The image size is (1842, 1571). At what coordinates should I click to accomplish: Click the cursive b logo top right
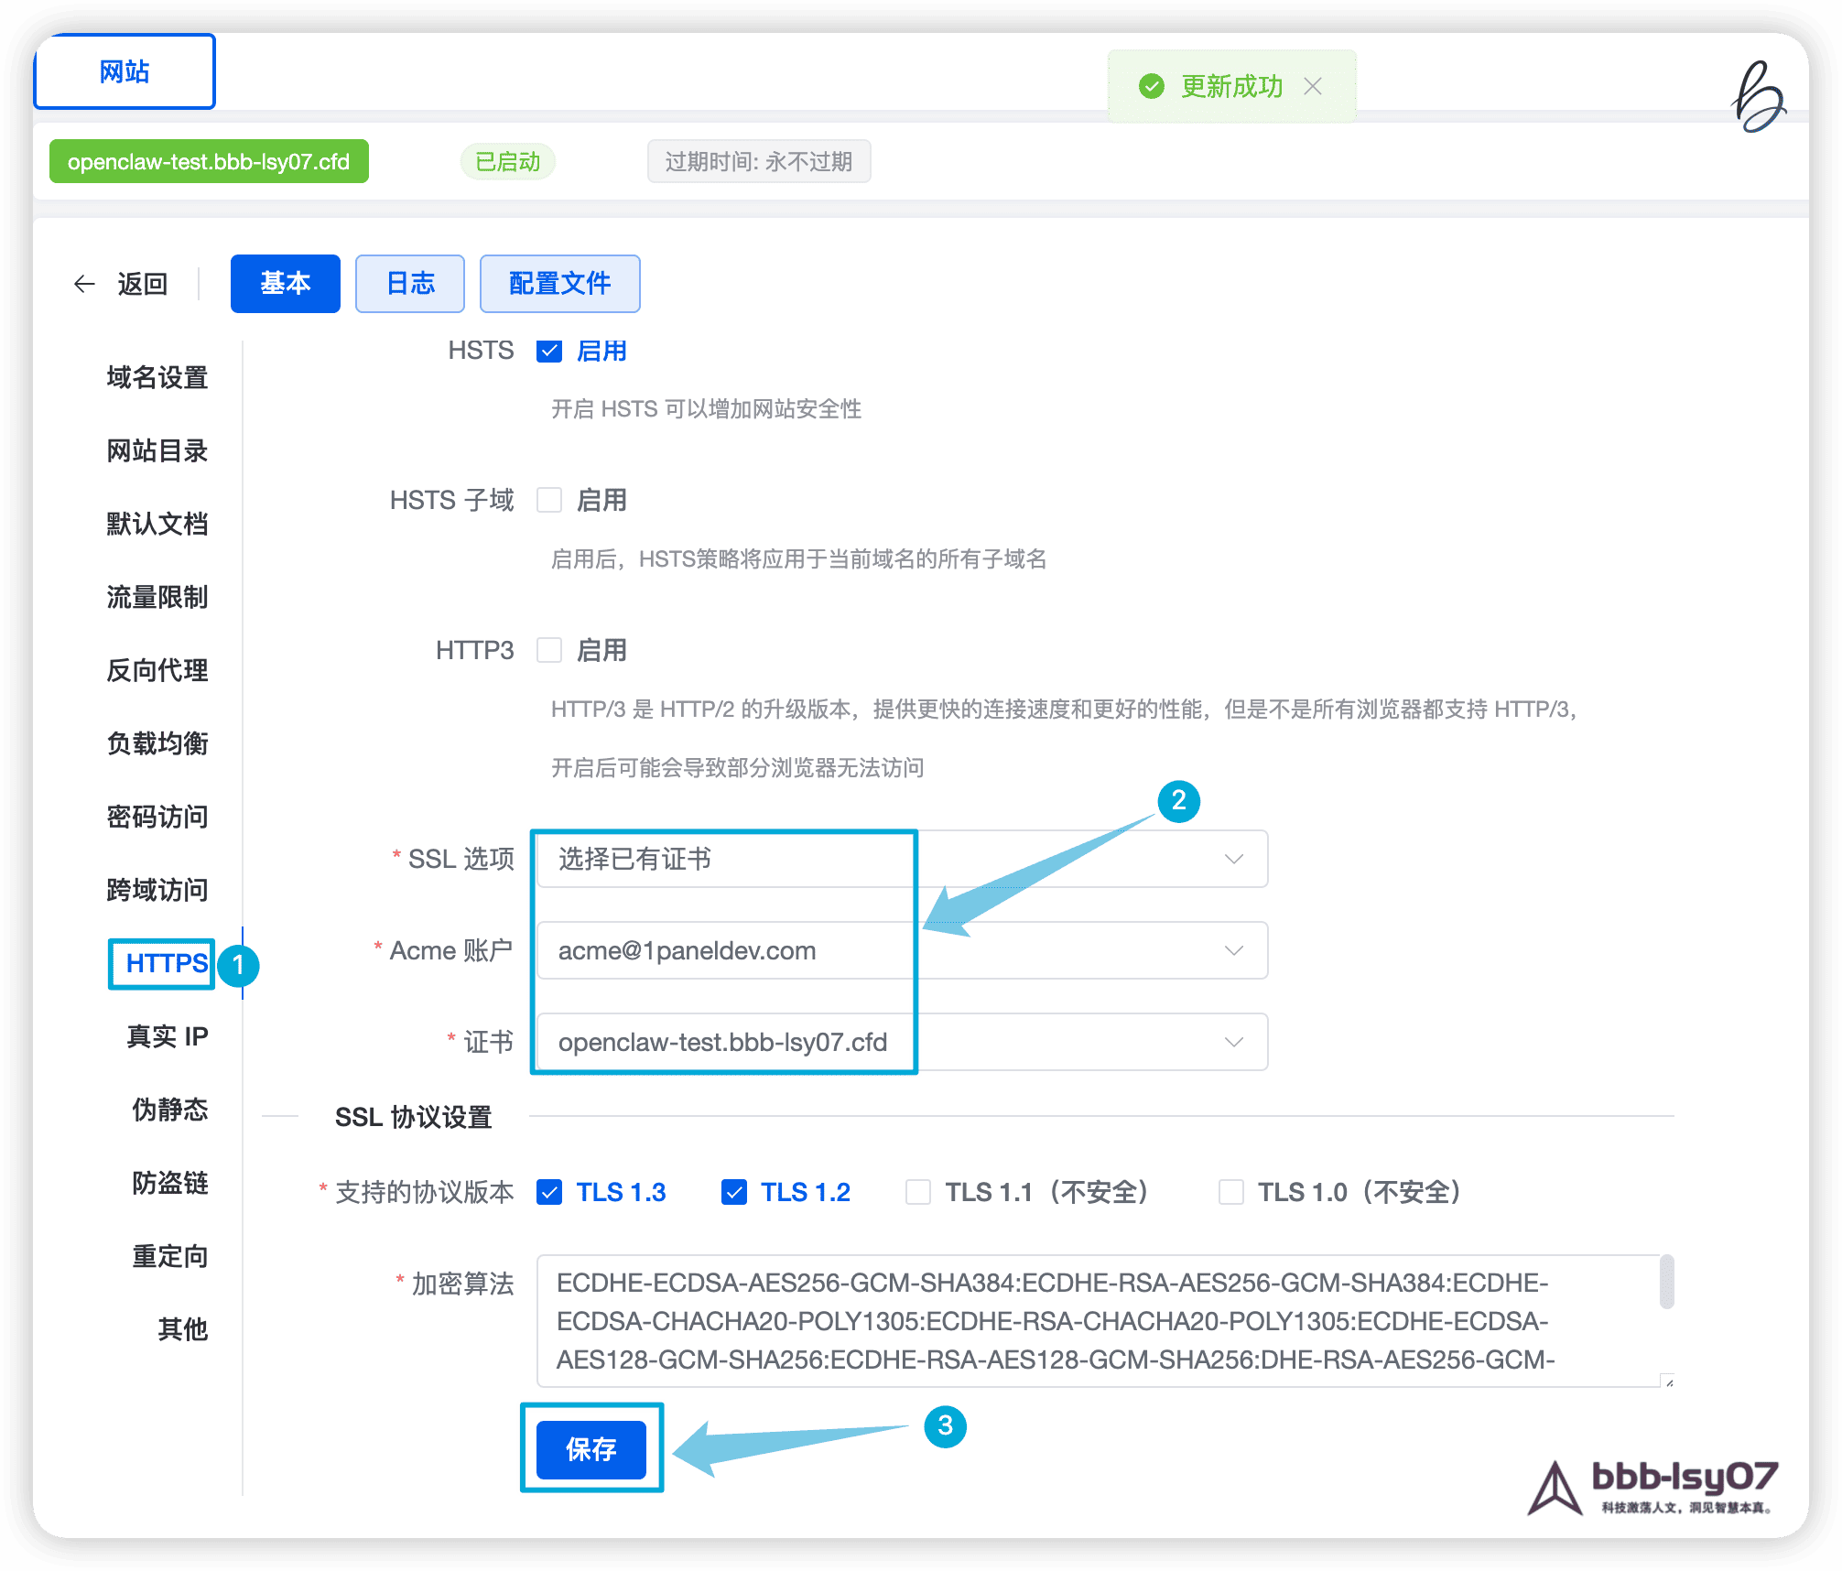[1758, 97]
